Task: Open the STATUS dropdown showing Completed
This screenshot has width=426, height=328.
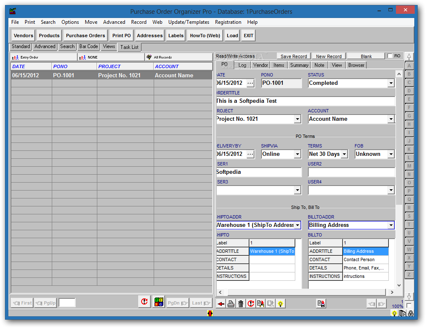Action: point(391,83)
